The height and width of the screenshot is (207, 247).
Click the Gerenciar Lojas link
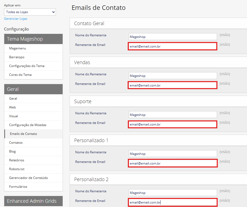point(16,19)
